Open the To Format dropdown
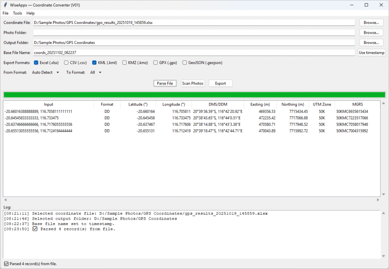389x269 pixels. tap(96, 72)
